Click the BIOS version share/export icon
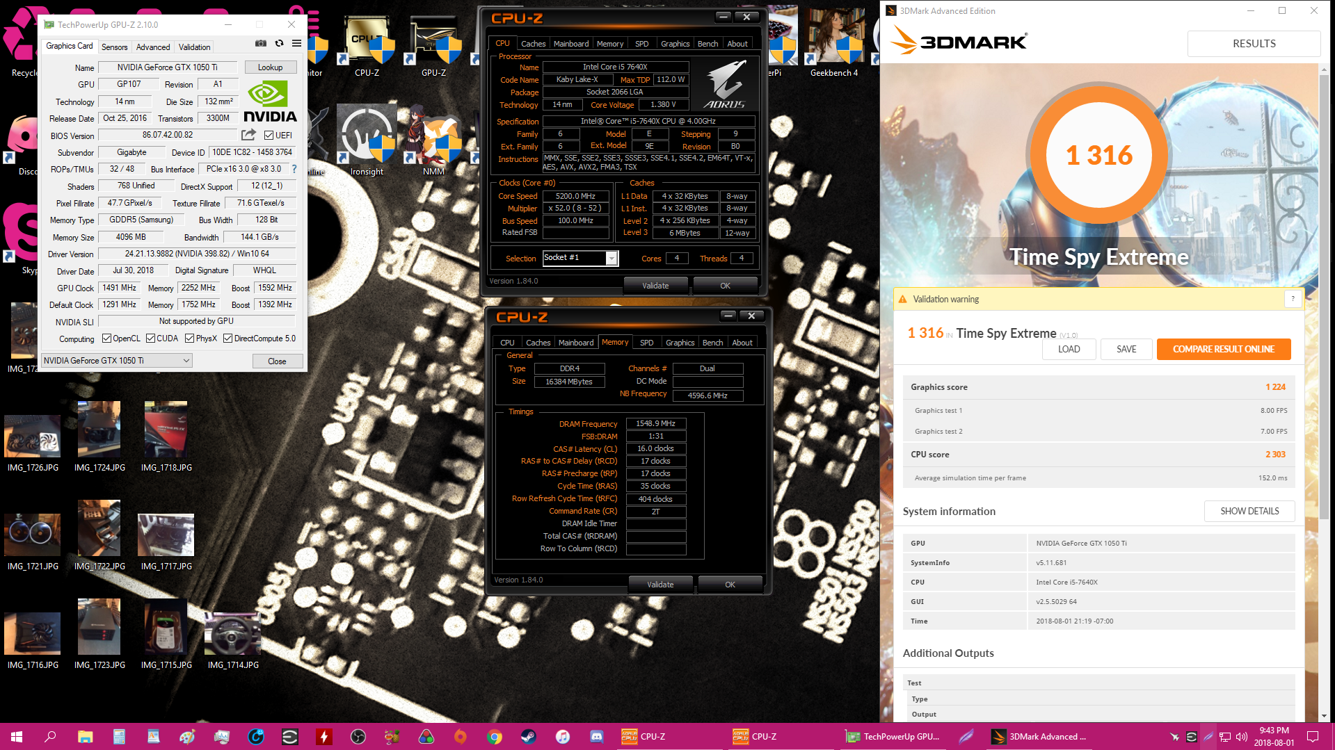This screenshot has height=750, width=1335. click(x=248, y=135)
